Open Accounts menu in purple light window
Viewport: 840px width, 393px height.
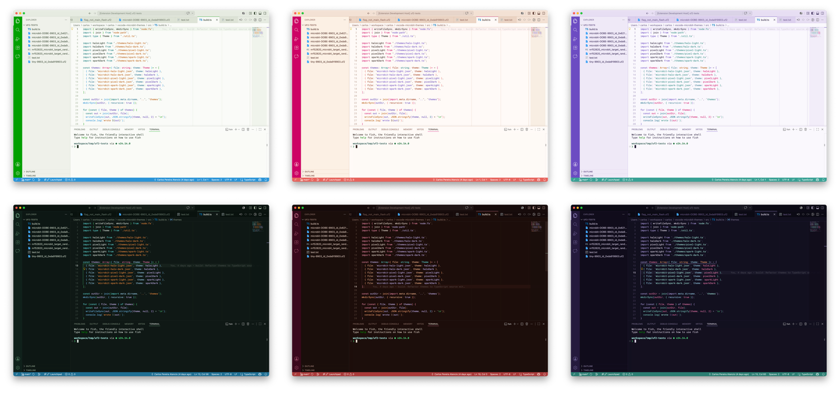(x=575, y=164)
